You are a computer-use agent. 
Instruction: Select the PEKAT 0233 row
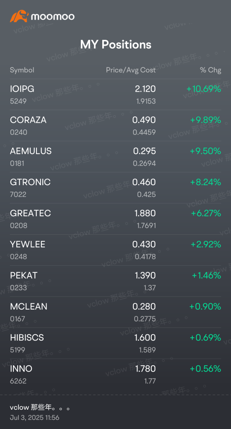116,281
